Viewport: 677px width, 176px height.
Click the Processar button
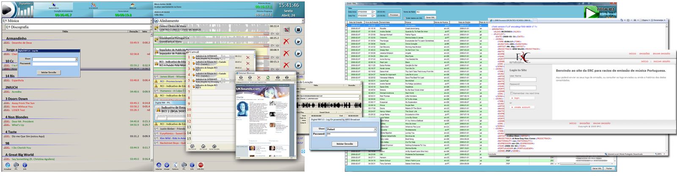point(394,15)
